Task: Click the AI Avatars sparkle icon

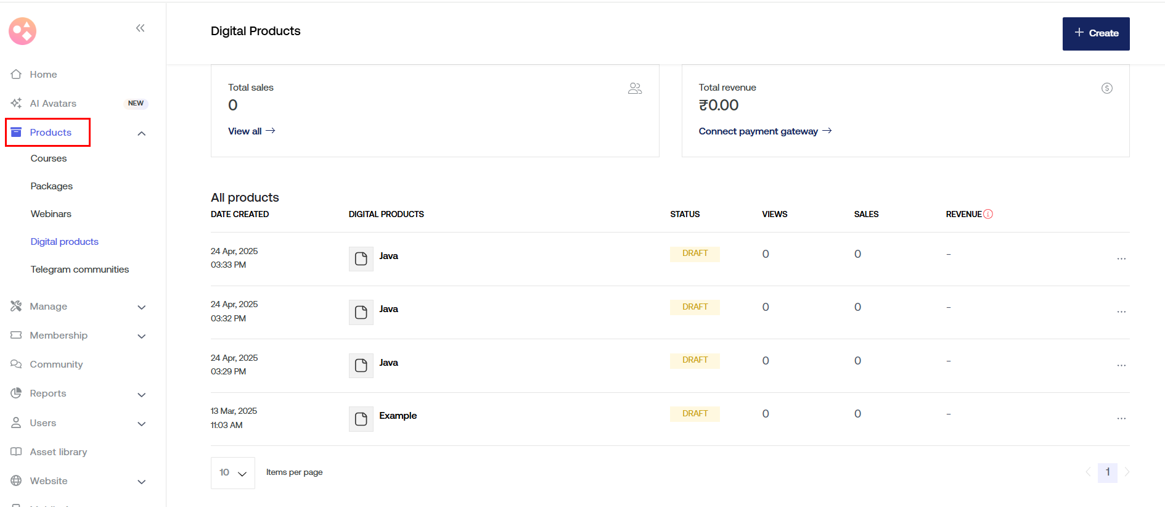Action: point(17,104)
